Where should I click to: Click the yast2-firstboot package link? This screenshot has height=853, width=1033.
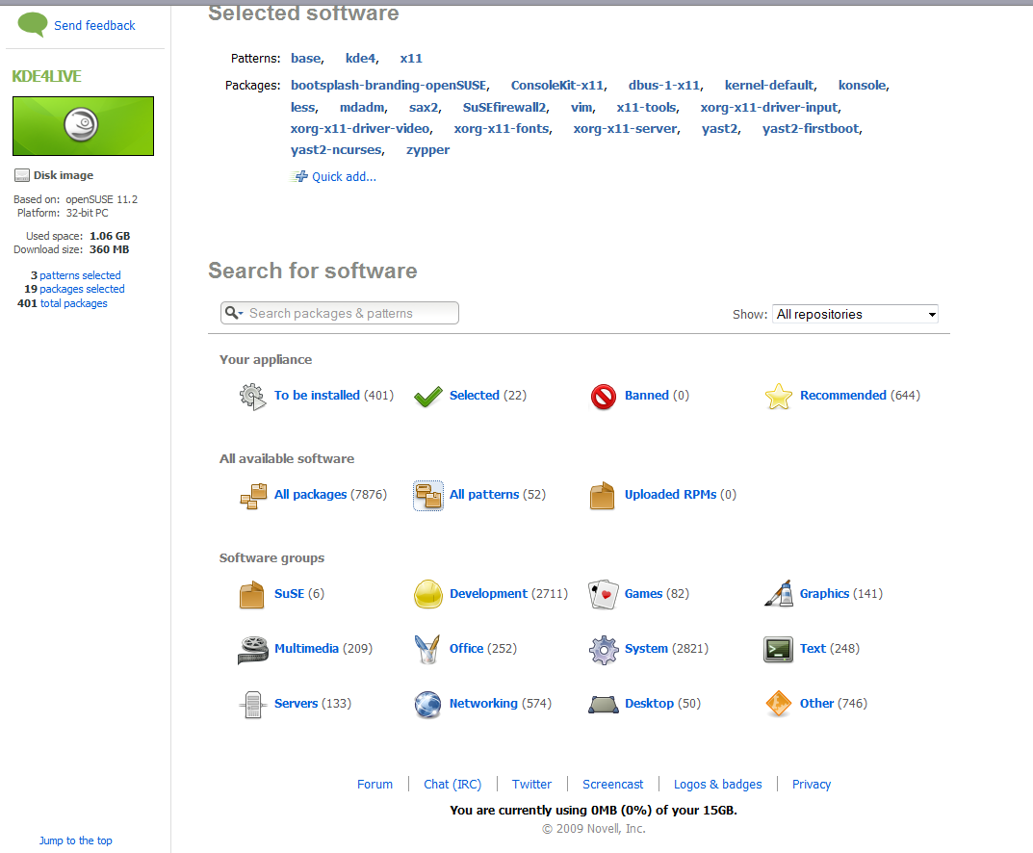point(811,128)
